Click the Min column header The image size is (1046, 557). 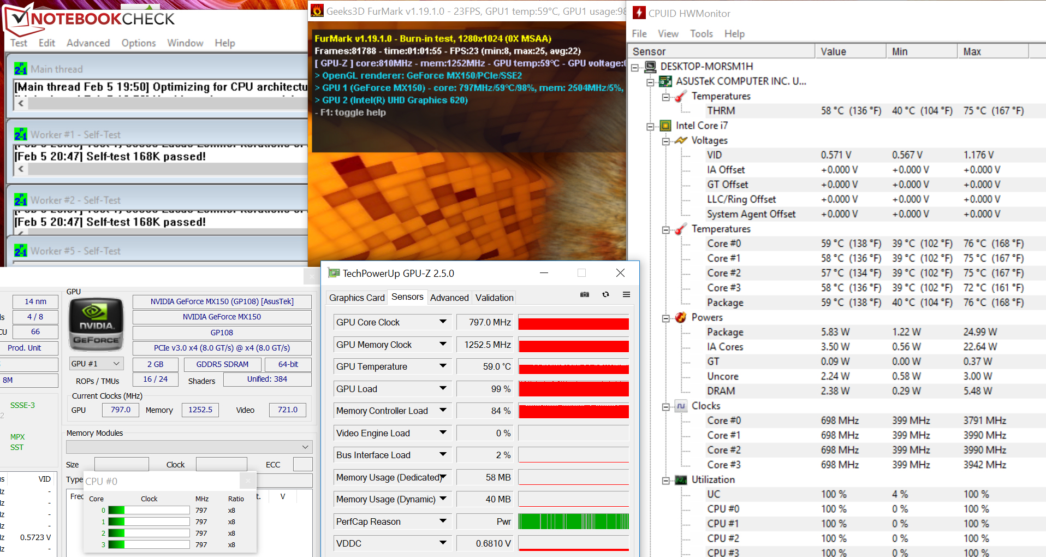coord(922,51)
